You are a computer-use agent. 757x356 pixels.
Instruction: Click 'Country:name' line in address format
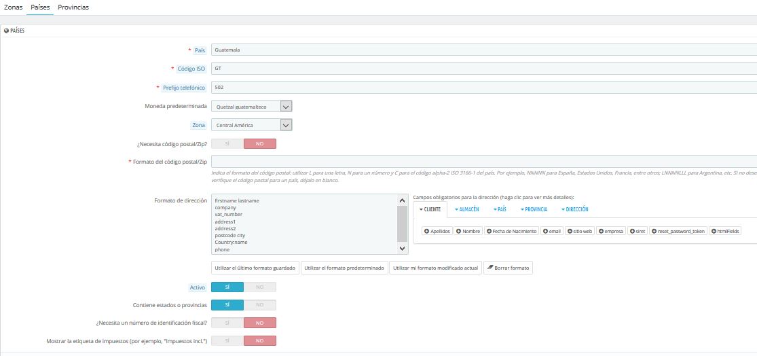231,242
